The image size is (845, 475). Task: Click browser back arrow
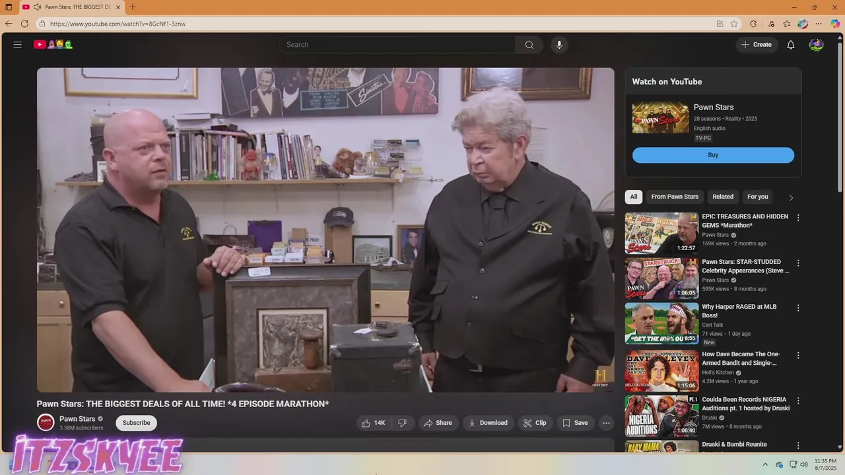point(9,24)
